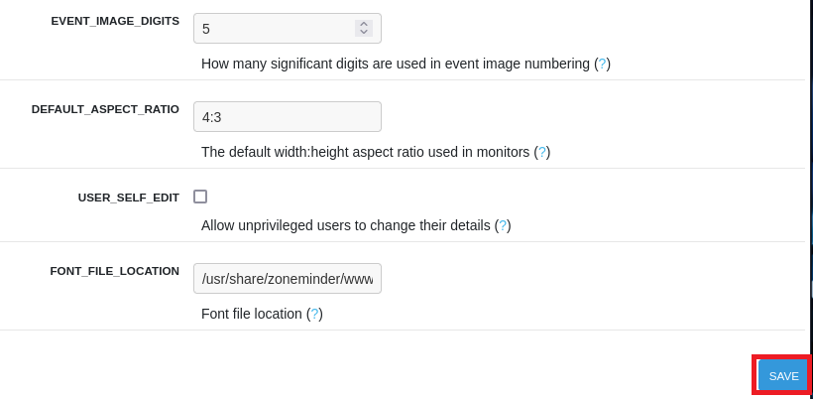Click the 'Allow unprivileged users' description text
The height and width of the screenshot is (399, 813).
345,225
